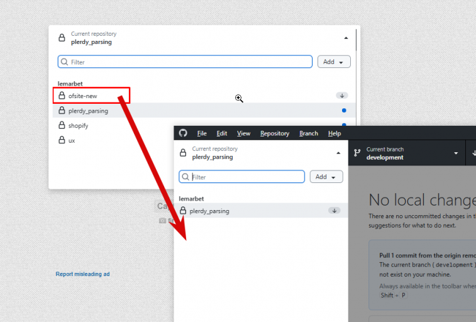Click the branch icon beside Current branch

357,153
